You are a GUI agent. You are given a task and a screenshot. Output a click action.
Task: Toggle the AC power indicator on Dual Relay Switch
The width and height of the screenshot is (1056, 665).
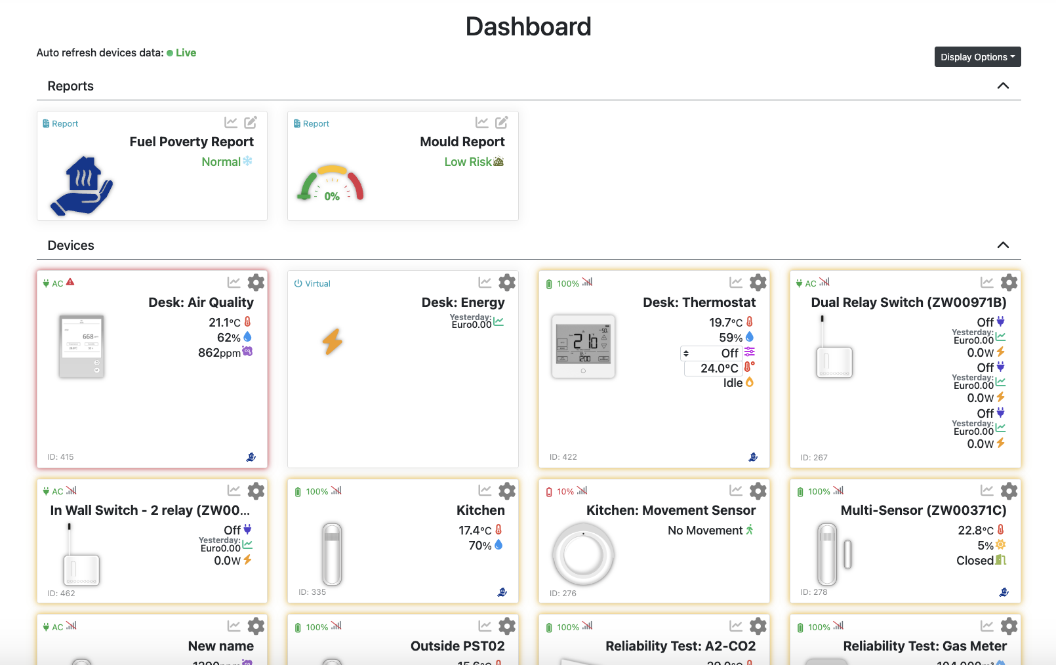pos(805,283)
